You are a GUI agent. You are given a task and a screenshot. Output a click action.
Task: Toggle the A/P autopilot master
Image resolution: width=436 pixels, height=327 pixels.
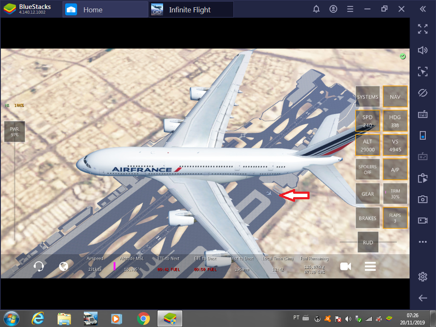pos(395,169)
